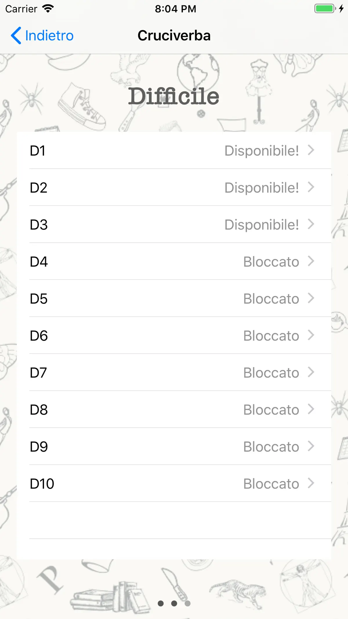
Task: Tap the chevron on D6 row
Action: [311, 335]
